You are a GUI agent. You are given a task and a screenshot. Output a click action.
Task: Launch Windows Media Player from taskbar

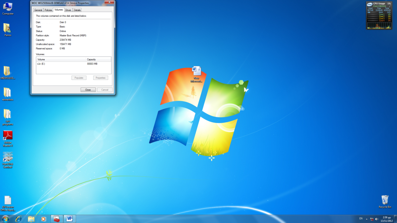click(x=43, y=219)
